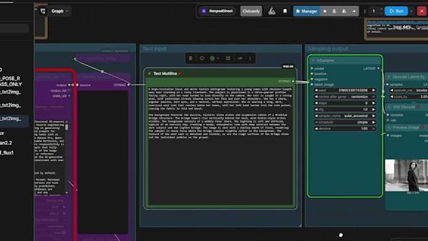The image size is (428, 241).
Task: Open sampler_name euler_ancestral dropdown
Action: (345, 116)
